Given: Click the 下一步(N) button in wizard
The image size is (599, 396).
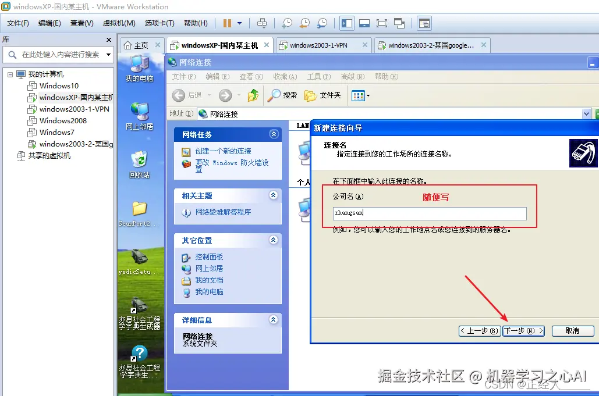Looking at the screenshot, I should [523, 331].
